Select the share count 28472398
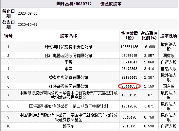 click(x=130, y=69)
